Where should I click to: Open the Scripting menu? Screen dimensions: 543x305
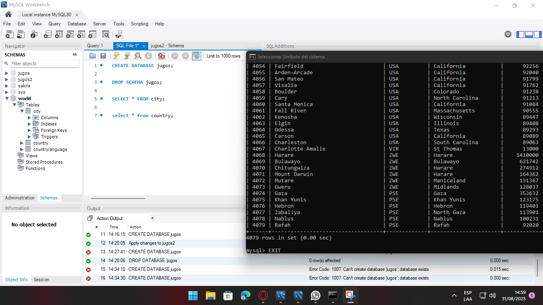140,24
